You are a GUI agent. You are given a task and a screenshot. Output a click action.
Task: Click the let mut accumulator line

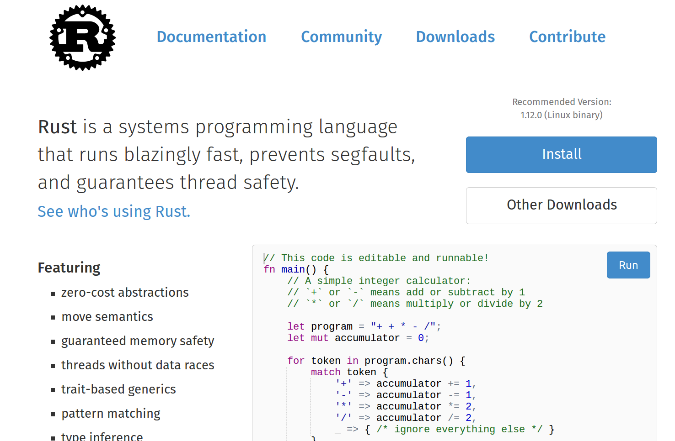coord(358,338)
